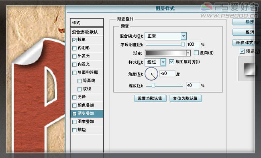Toggle the 反向 reverse checkbox
The height and width of the screenshot is (158, 261).
196,53
